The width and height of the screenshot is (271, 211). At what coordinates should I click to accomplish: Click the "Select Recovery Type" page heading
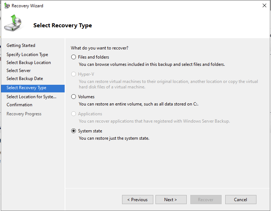pyautogui.click(x=62, y=25)
